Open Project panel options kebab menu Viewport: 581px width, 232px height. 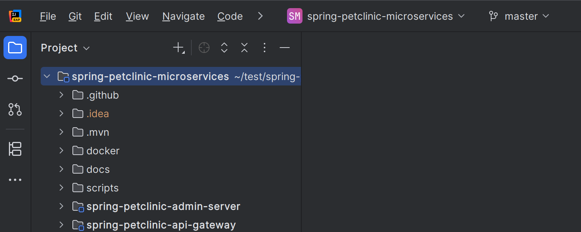tap(265, 48)
